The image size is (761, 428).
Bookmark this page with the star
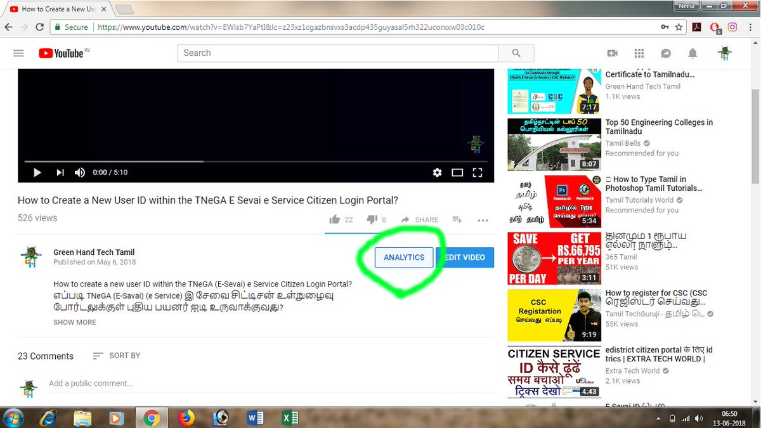pyautogui.click(x=679, y=27)
